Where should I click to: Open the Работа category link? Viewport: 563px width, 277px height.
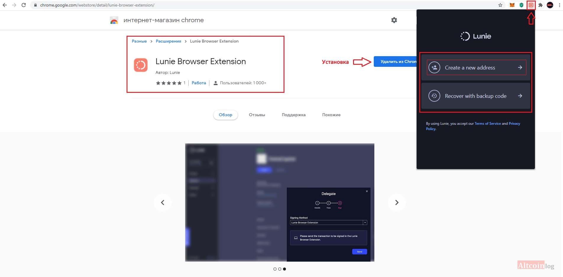[x=199, y=83]
